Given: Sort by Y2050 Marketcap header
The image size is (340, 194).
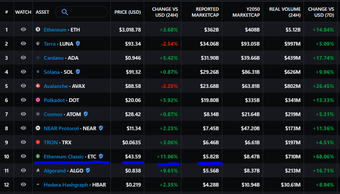Looking at the screenshot, I should tap(246, 12).
